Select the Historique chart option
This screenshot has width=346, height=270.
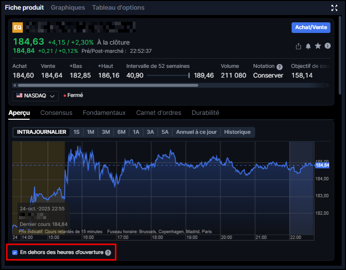[237, 132]
